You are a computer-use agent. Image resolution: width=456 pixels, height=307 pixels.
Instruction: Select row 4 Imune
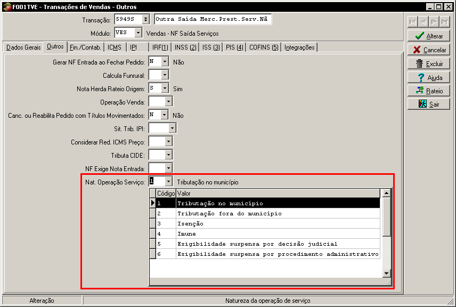[268, 233]
